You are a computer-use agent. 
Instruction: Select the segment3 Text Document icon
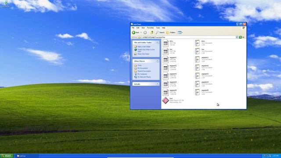coord(197,76)
